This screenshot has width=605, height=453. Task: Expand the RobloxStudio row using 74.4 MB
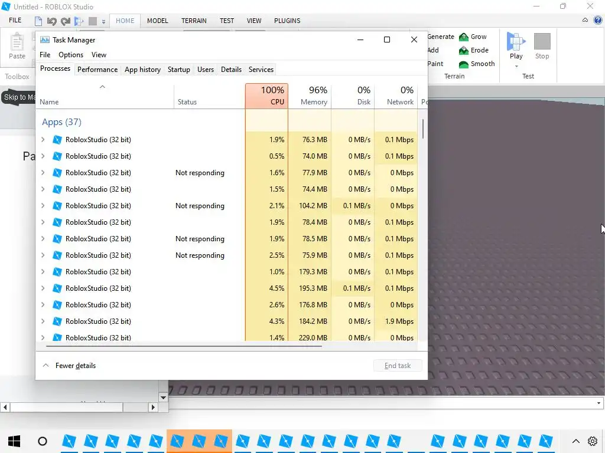click(x=43, y=189)
